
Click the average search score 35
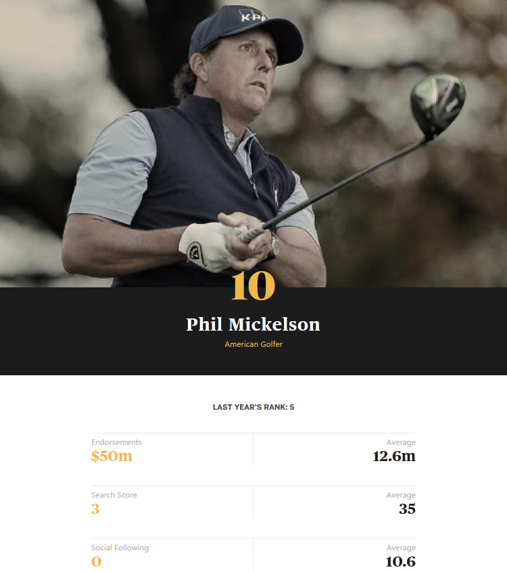[x=407, y=509]
